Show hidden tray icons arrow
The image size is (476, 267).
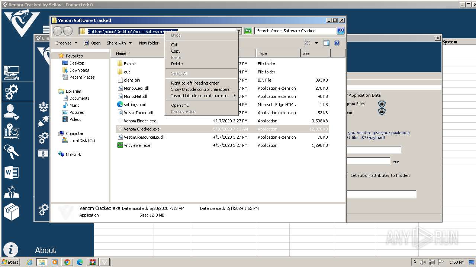coord(415,262)
